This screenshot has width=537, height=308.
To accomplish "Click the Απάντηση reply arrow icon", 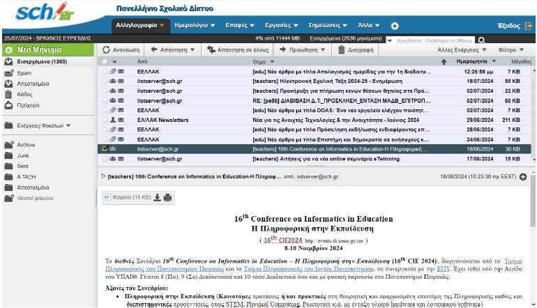I will pos(154,49).
